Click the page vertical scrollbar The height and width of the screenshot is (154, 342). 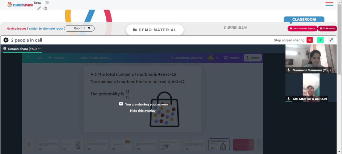(x=339, y=39)
